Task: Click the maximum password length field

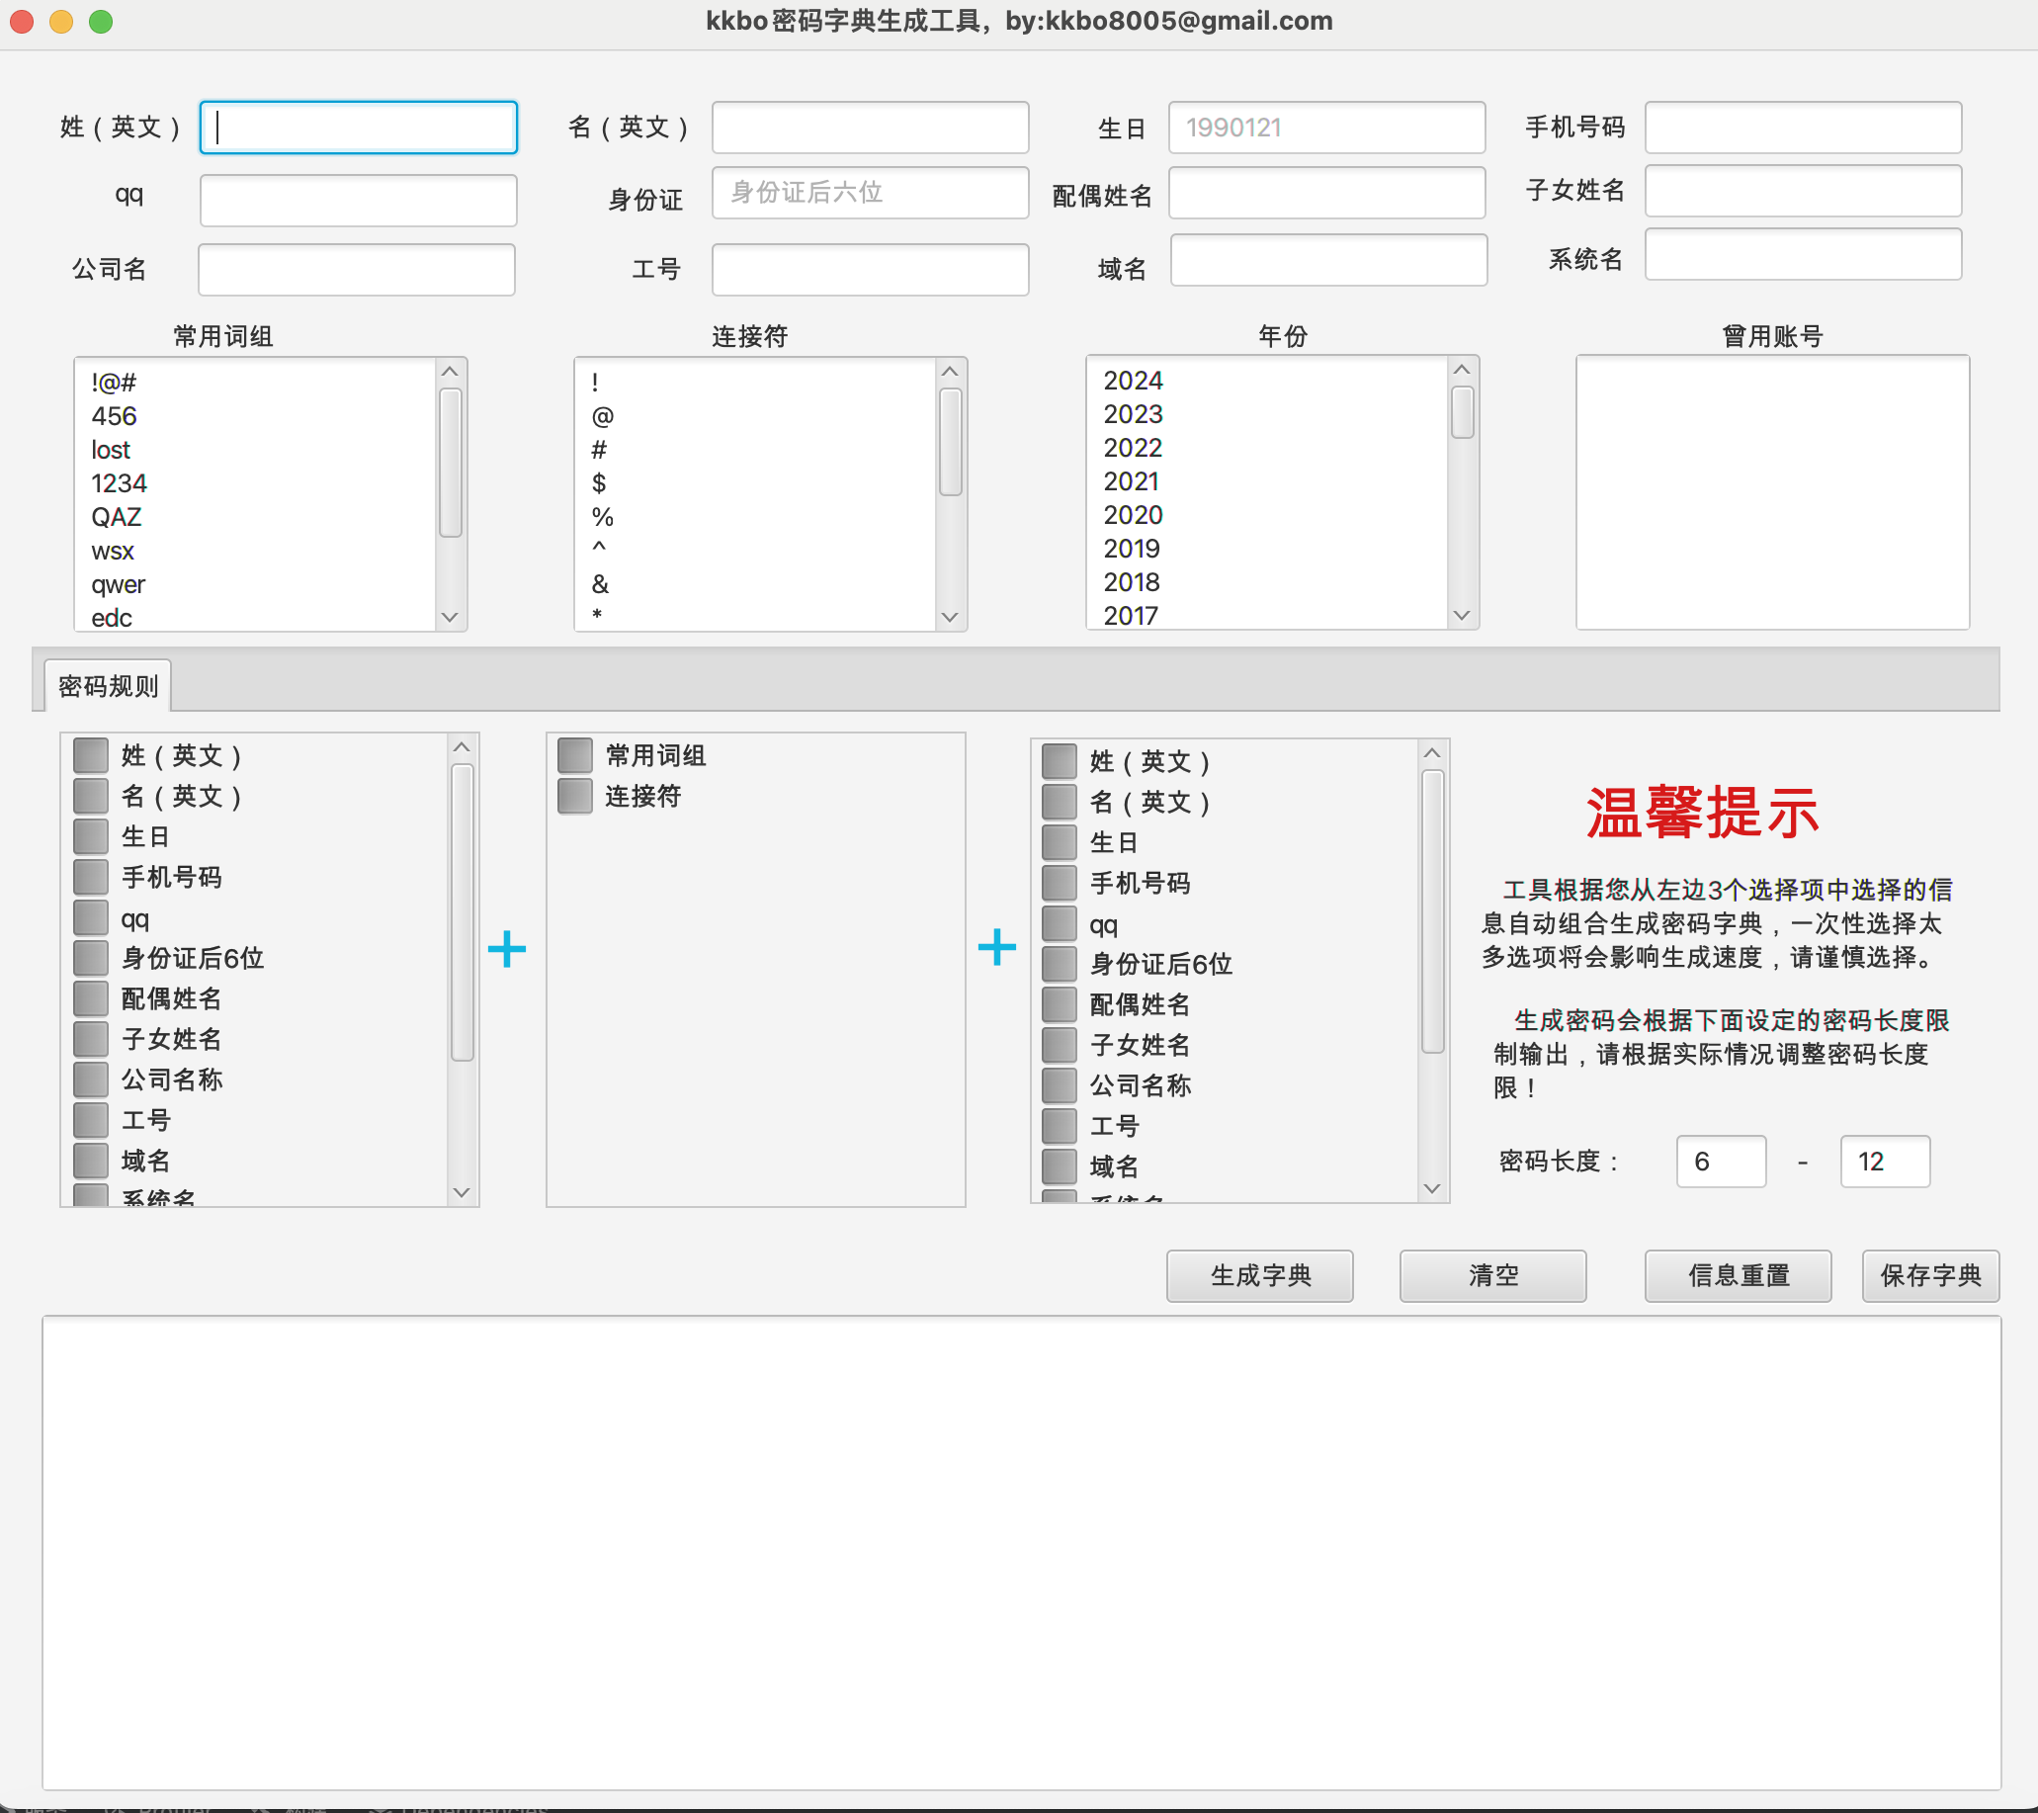Action: coord(1885,1161)
